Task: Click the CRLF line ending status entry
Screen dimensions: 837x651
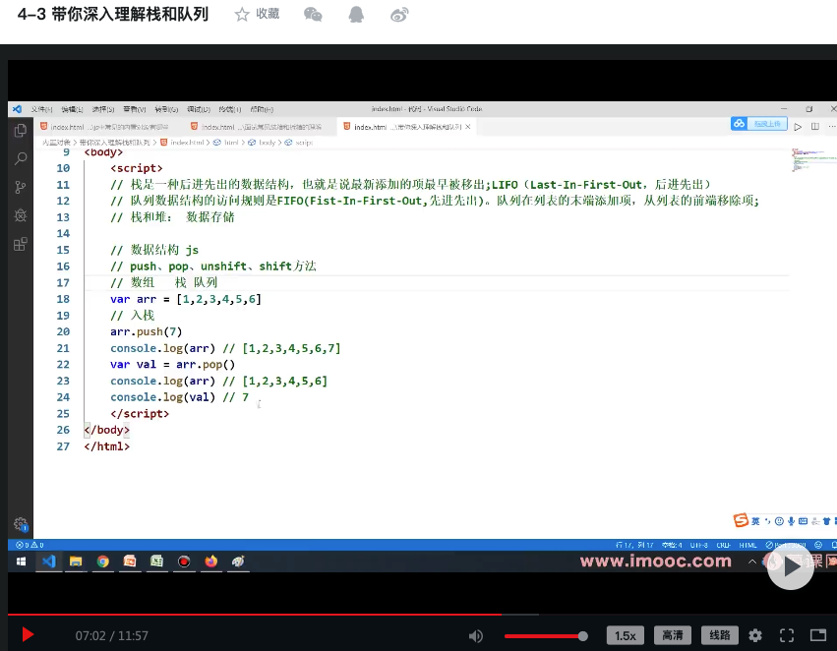Action: tap(723, 545)
